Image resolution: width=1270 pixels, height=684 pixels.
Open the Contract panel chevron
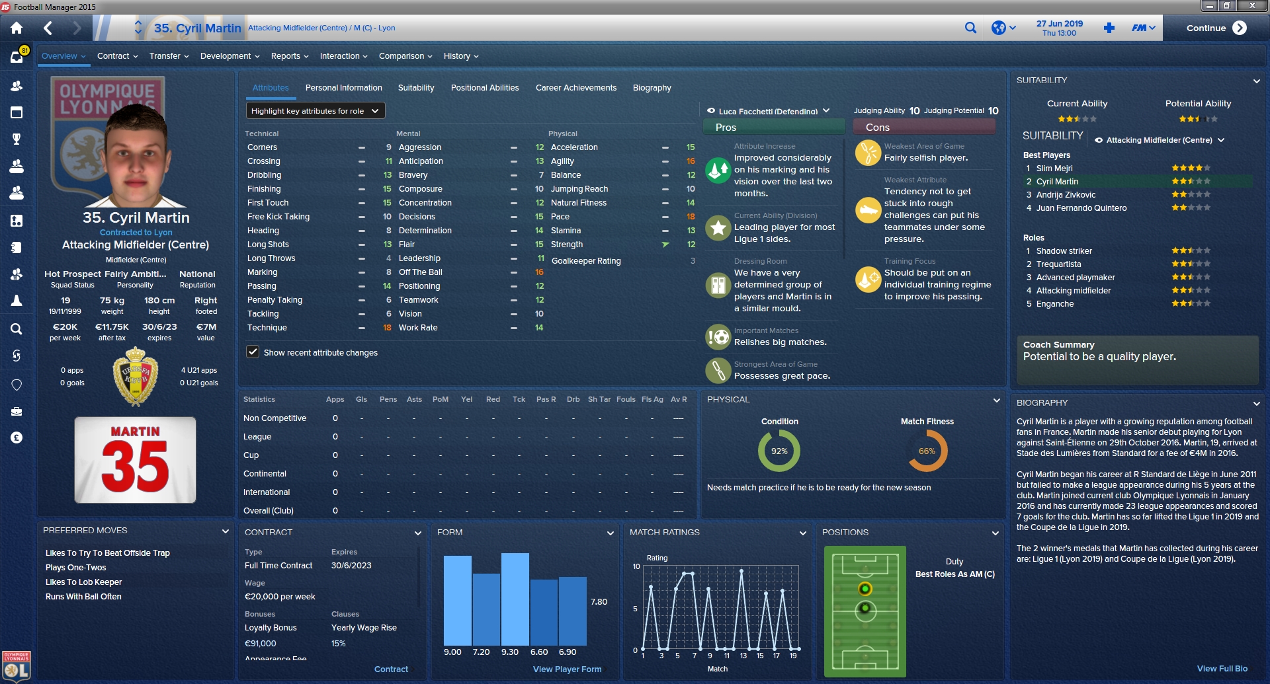(418, 533)
